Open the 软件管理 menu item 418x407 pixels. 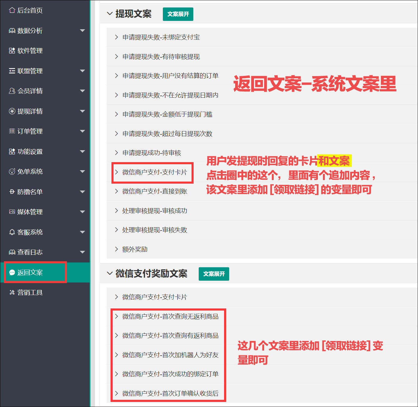click(45, 51)
